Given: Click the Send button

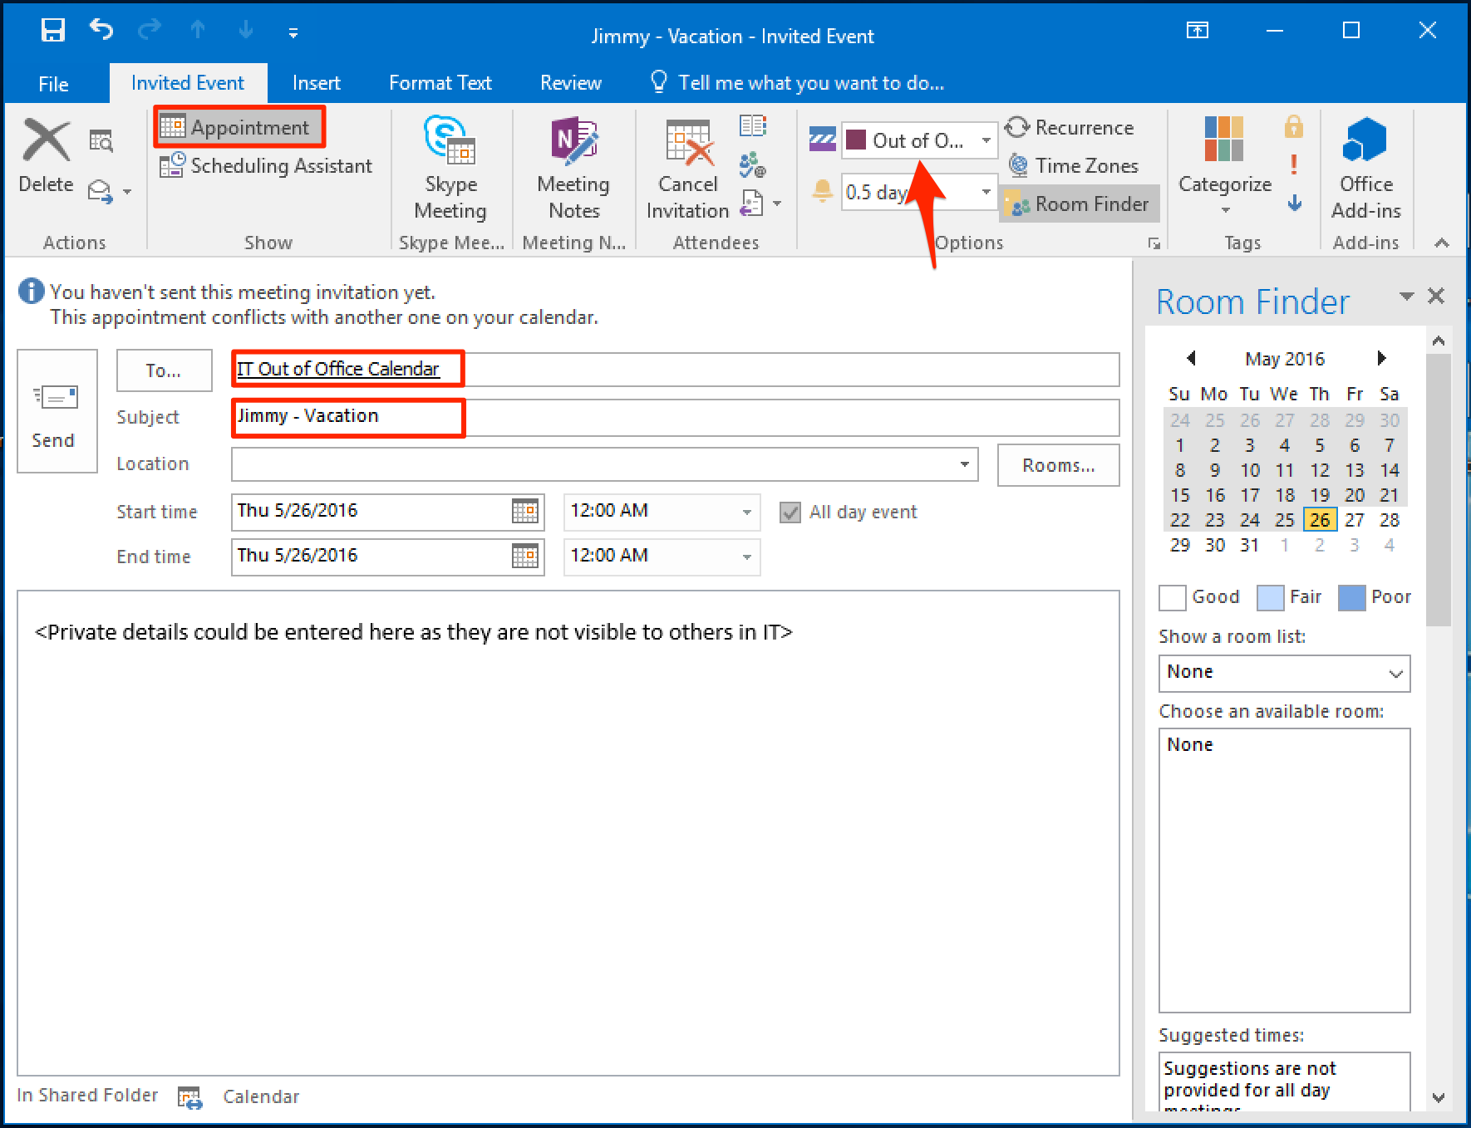Looking at the screenshot, I should 55,413.
